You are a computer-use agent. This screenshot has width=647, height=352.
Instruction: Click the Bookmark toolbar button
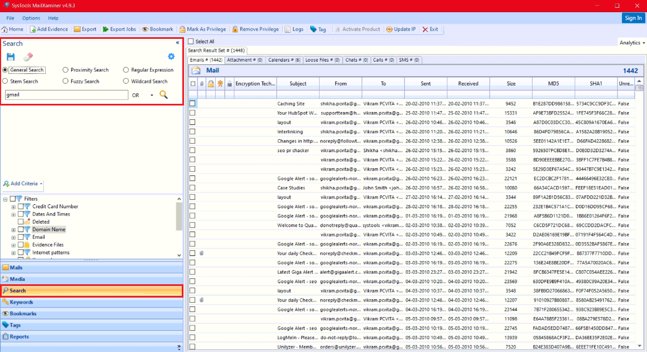[158, 29]
